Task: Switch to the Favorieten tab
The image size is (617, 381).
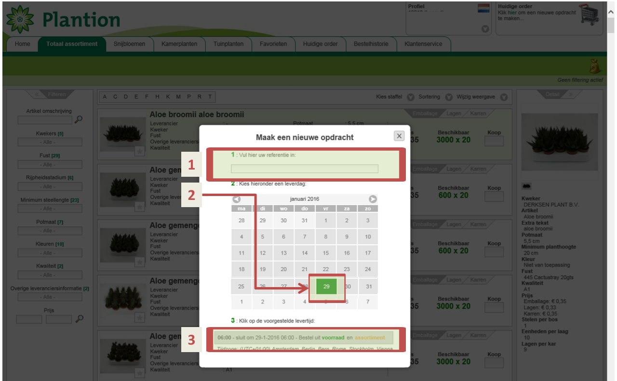Action: click(x=273, y=44)
